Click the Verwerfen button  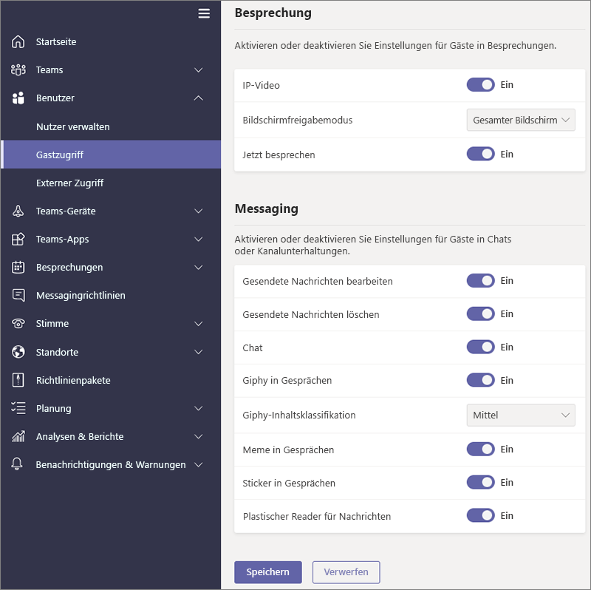click(x=346, y=572)
